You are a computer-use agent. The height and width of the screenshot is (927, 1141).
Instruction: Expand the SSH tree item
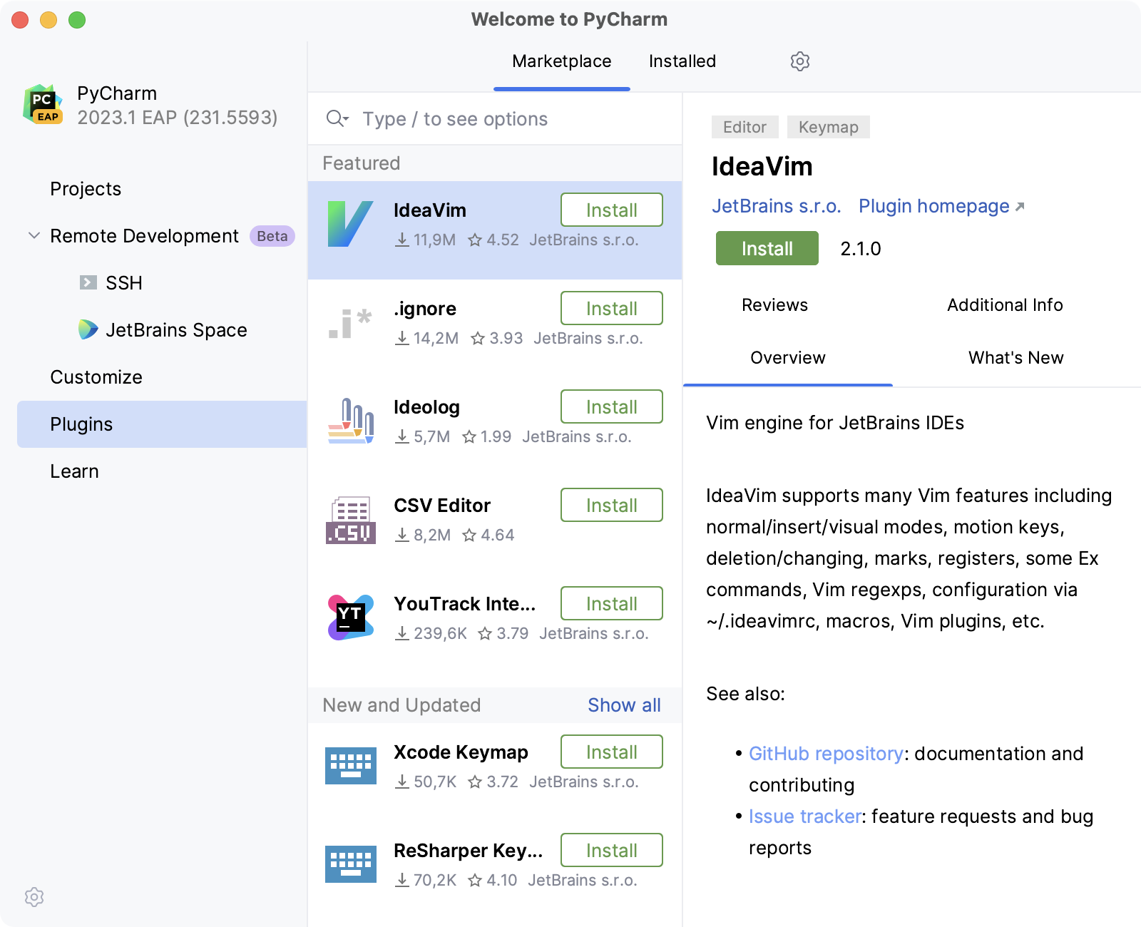point(87,282)
